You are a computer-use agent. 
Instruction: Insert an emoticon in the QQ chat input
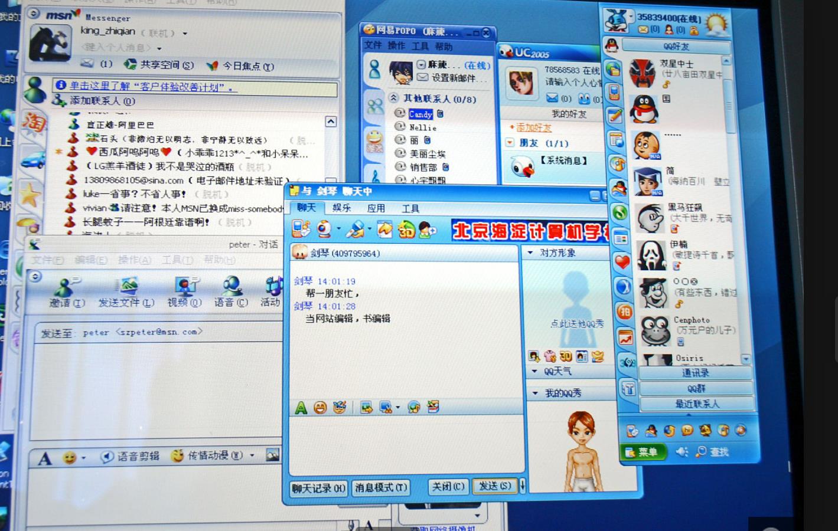click(321, 407)
